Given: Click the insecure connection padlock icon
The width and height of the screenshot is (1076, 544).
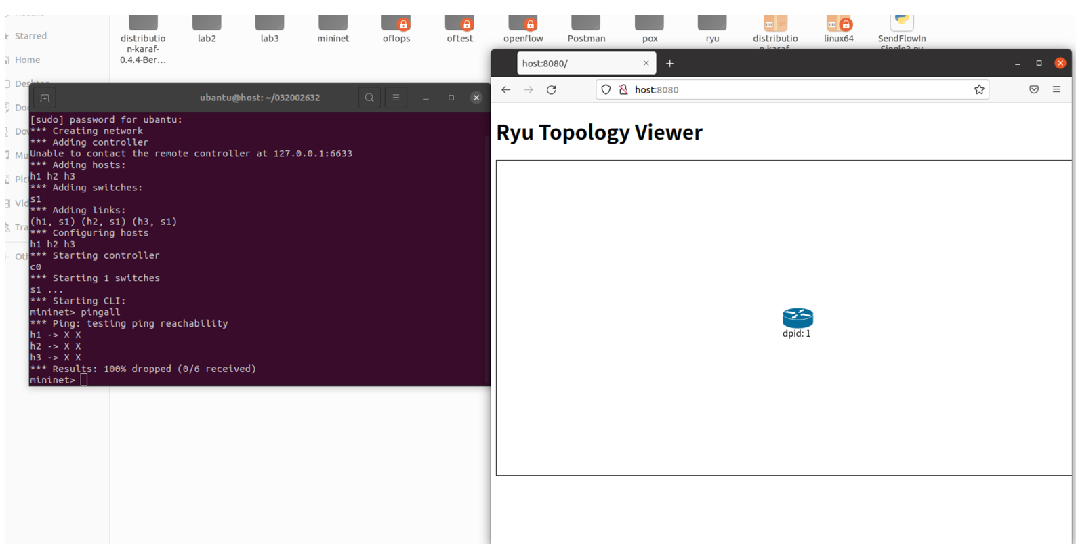Looking at the screenshot, I should (x=623, y=89).
